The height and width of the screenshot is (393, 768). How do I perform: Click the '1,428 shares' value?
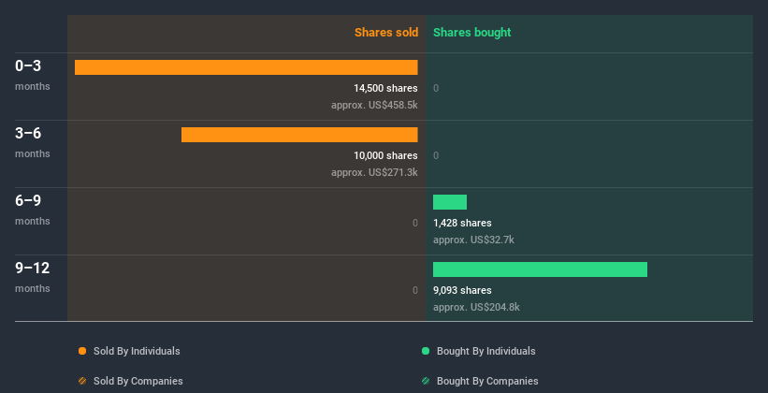462,223
